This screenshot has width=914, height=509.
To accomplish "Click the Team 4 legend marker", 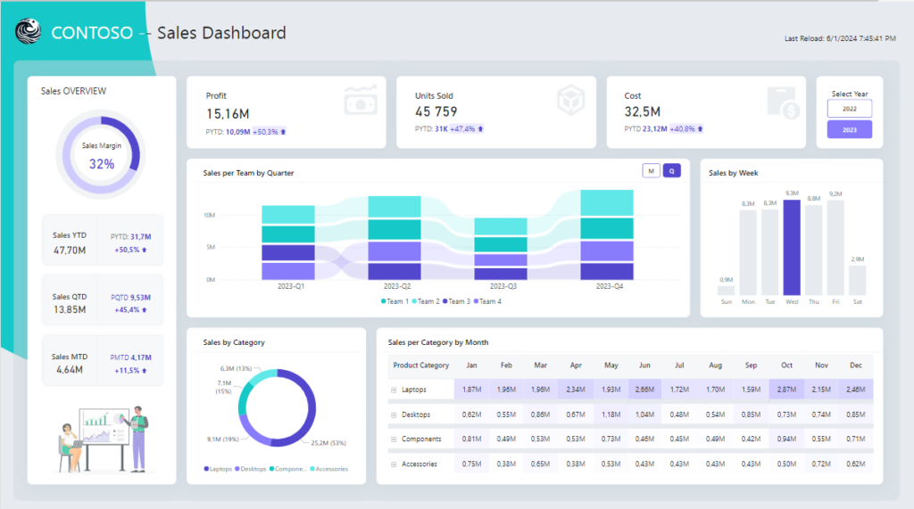I will pyautogui.click(x=477, y=301).
